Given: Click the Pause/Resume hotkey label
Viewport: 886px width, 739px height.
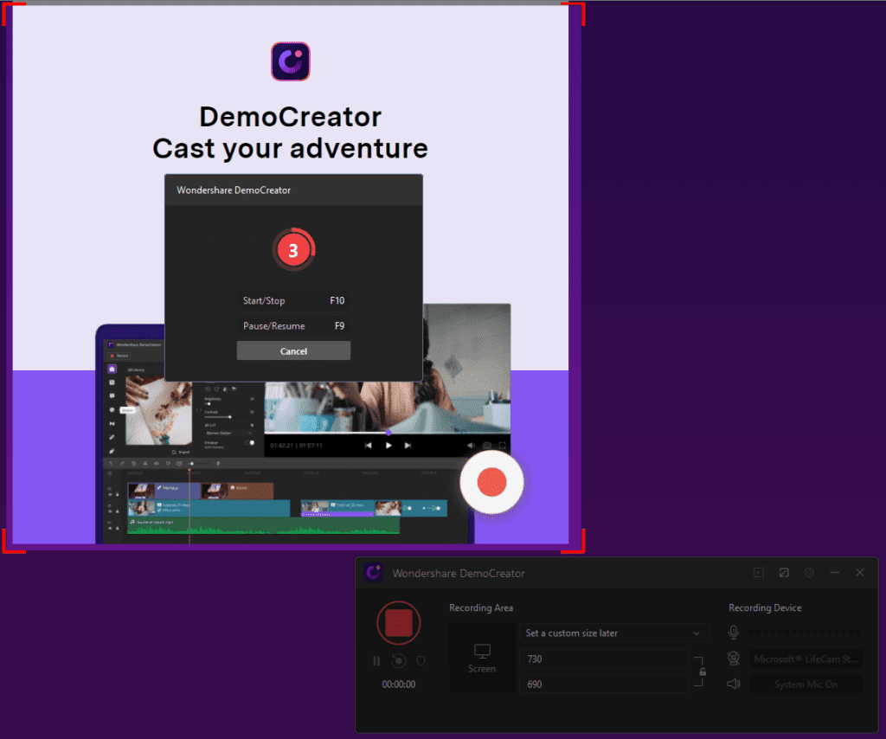Looking at the screenshot, I should (x=274, y=326).
